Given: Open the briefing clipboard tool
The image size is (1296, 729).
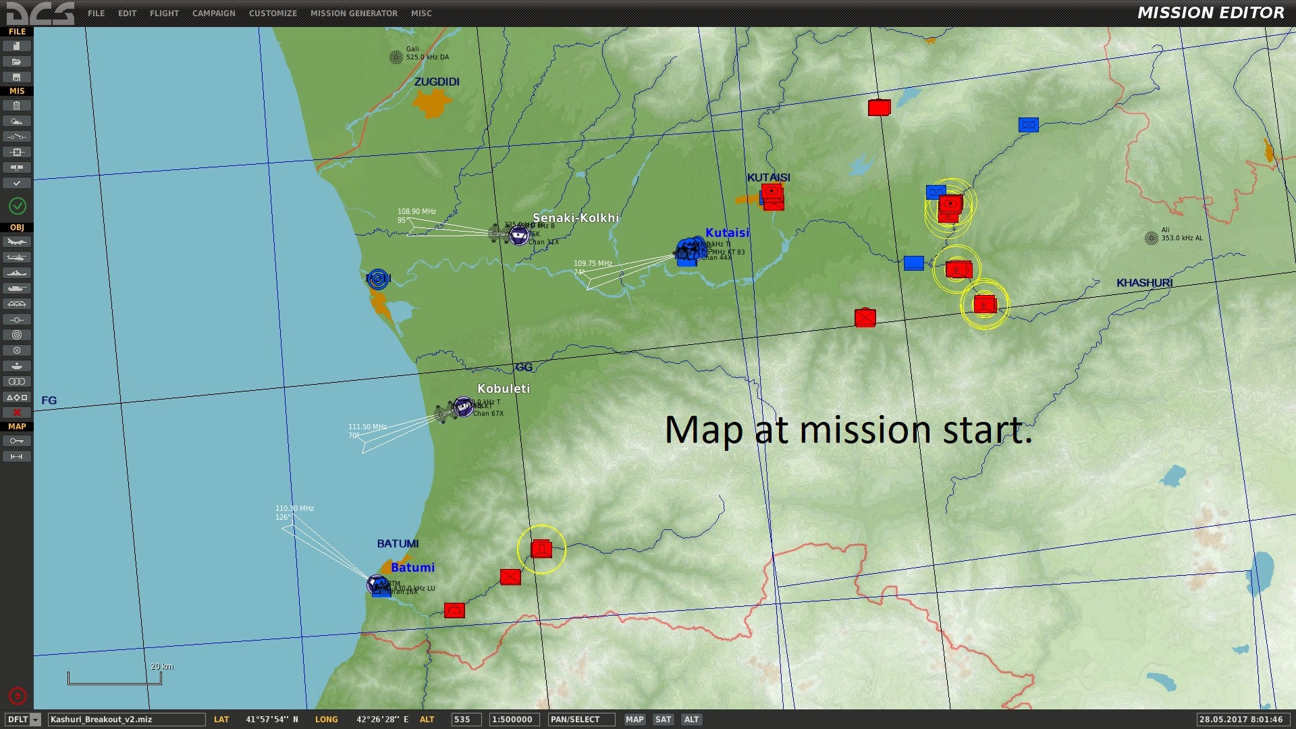Looking at the screenshot, I should click(x=17, y=105).
